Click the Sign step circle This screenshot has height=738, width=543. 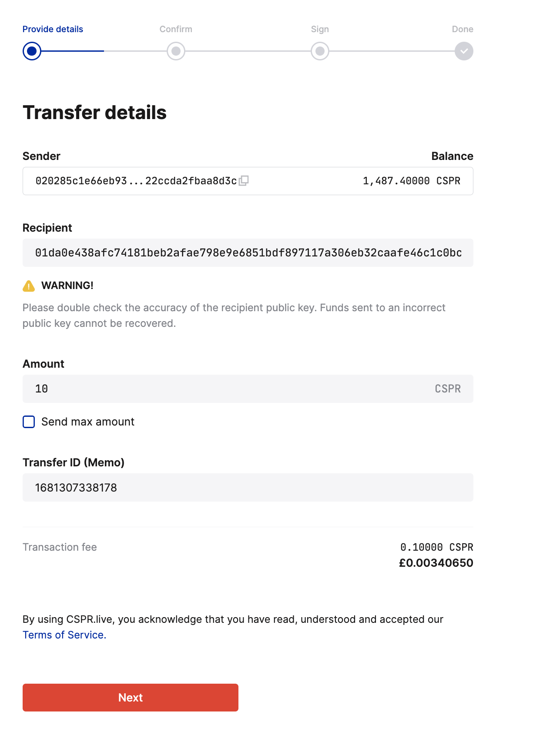point(320,51)
